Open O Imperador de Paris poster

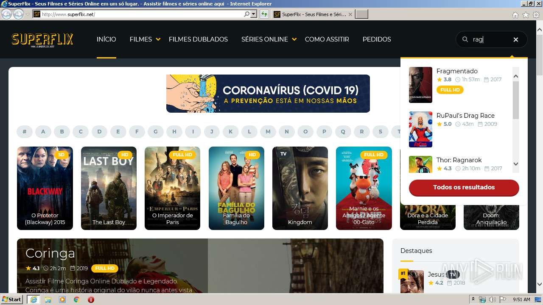[172, 188]
